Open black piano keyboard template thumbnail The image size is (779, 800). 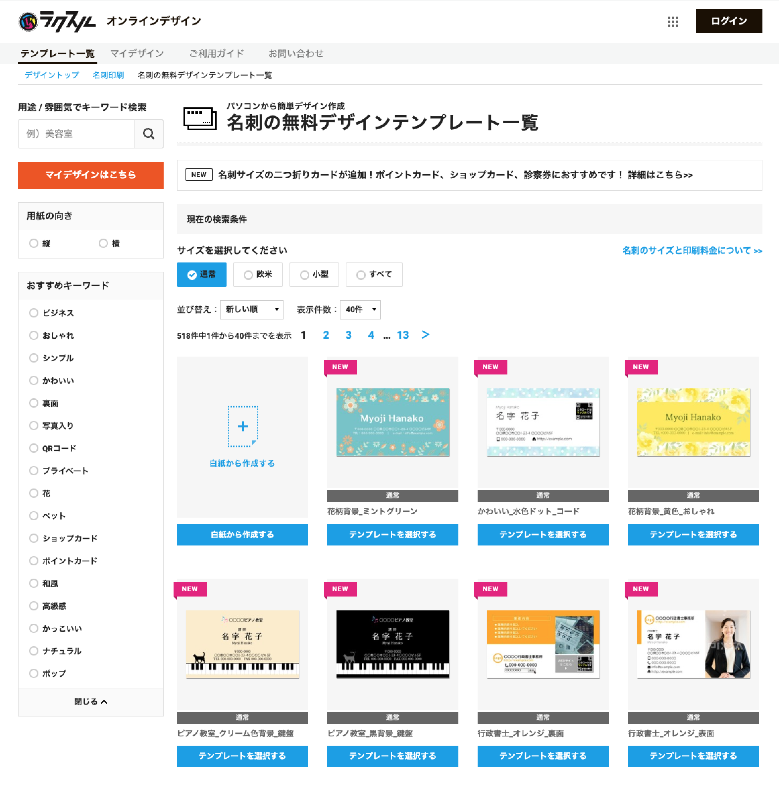pos(392,644)
